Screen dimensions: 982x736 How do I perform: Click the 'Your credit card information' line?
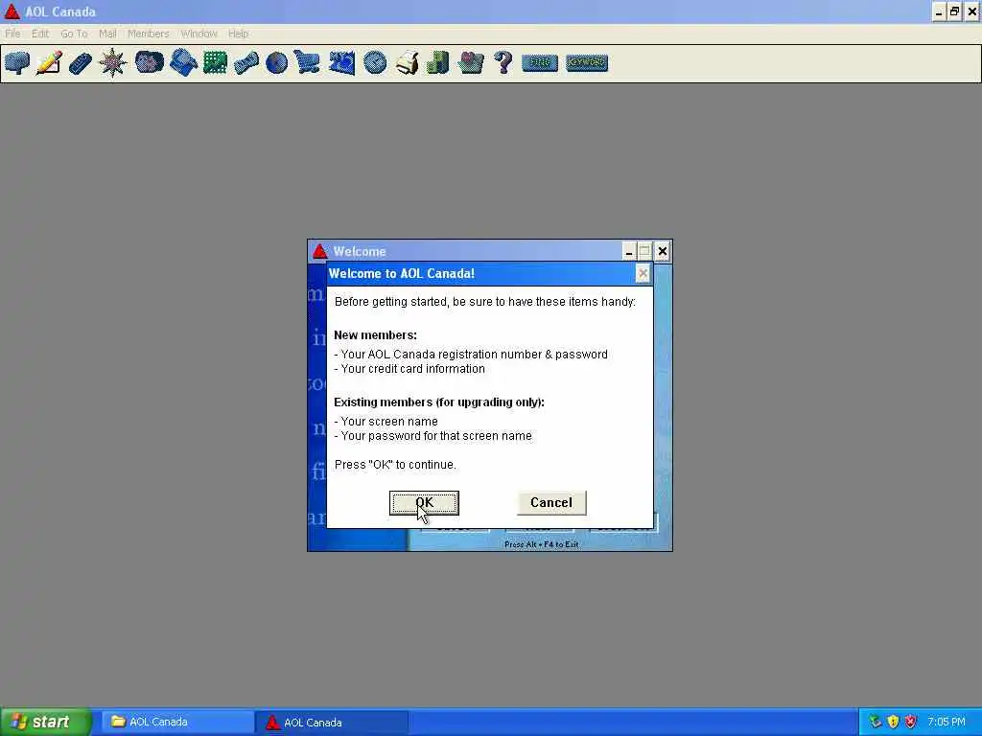click(409, 369)
